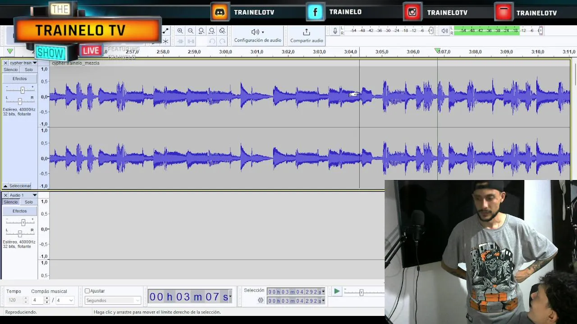Click the main time display 00h03m07s

coord(190,297)
